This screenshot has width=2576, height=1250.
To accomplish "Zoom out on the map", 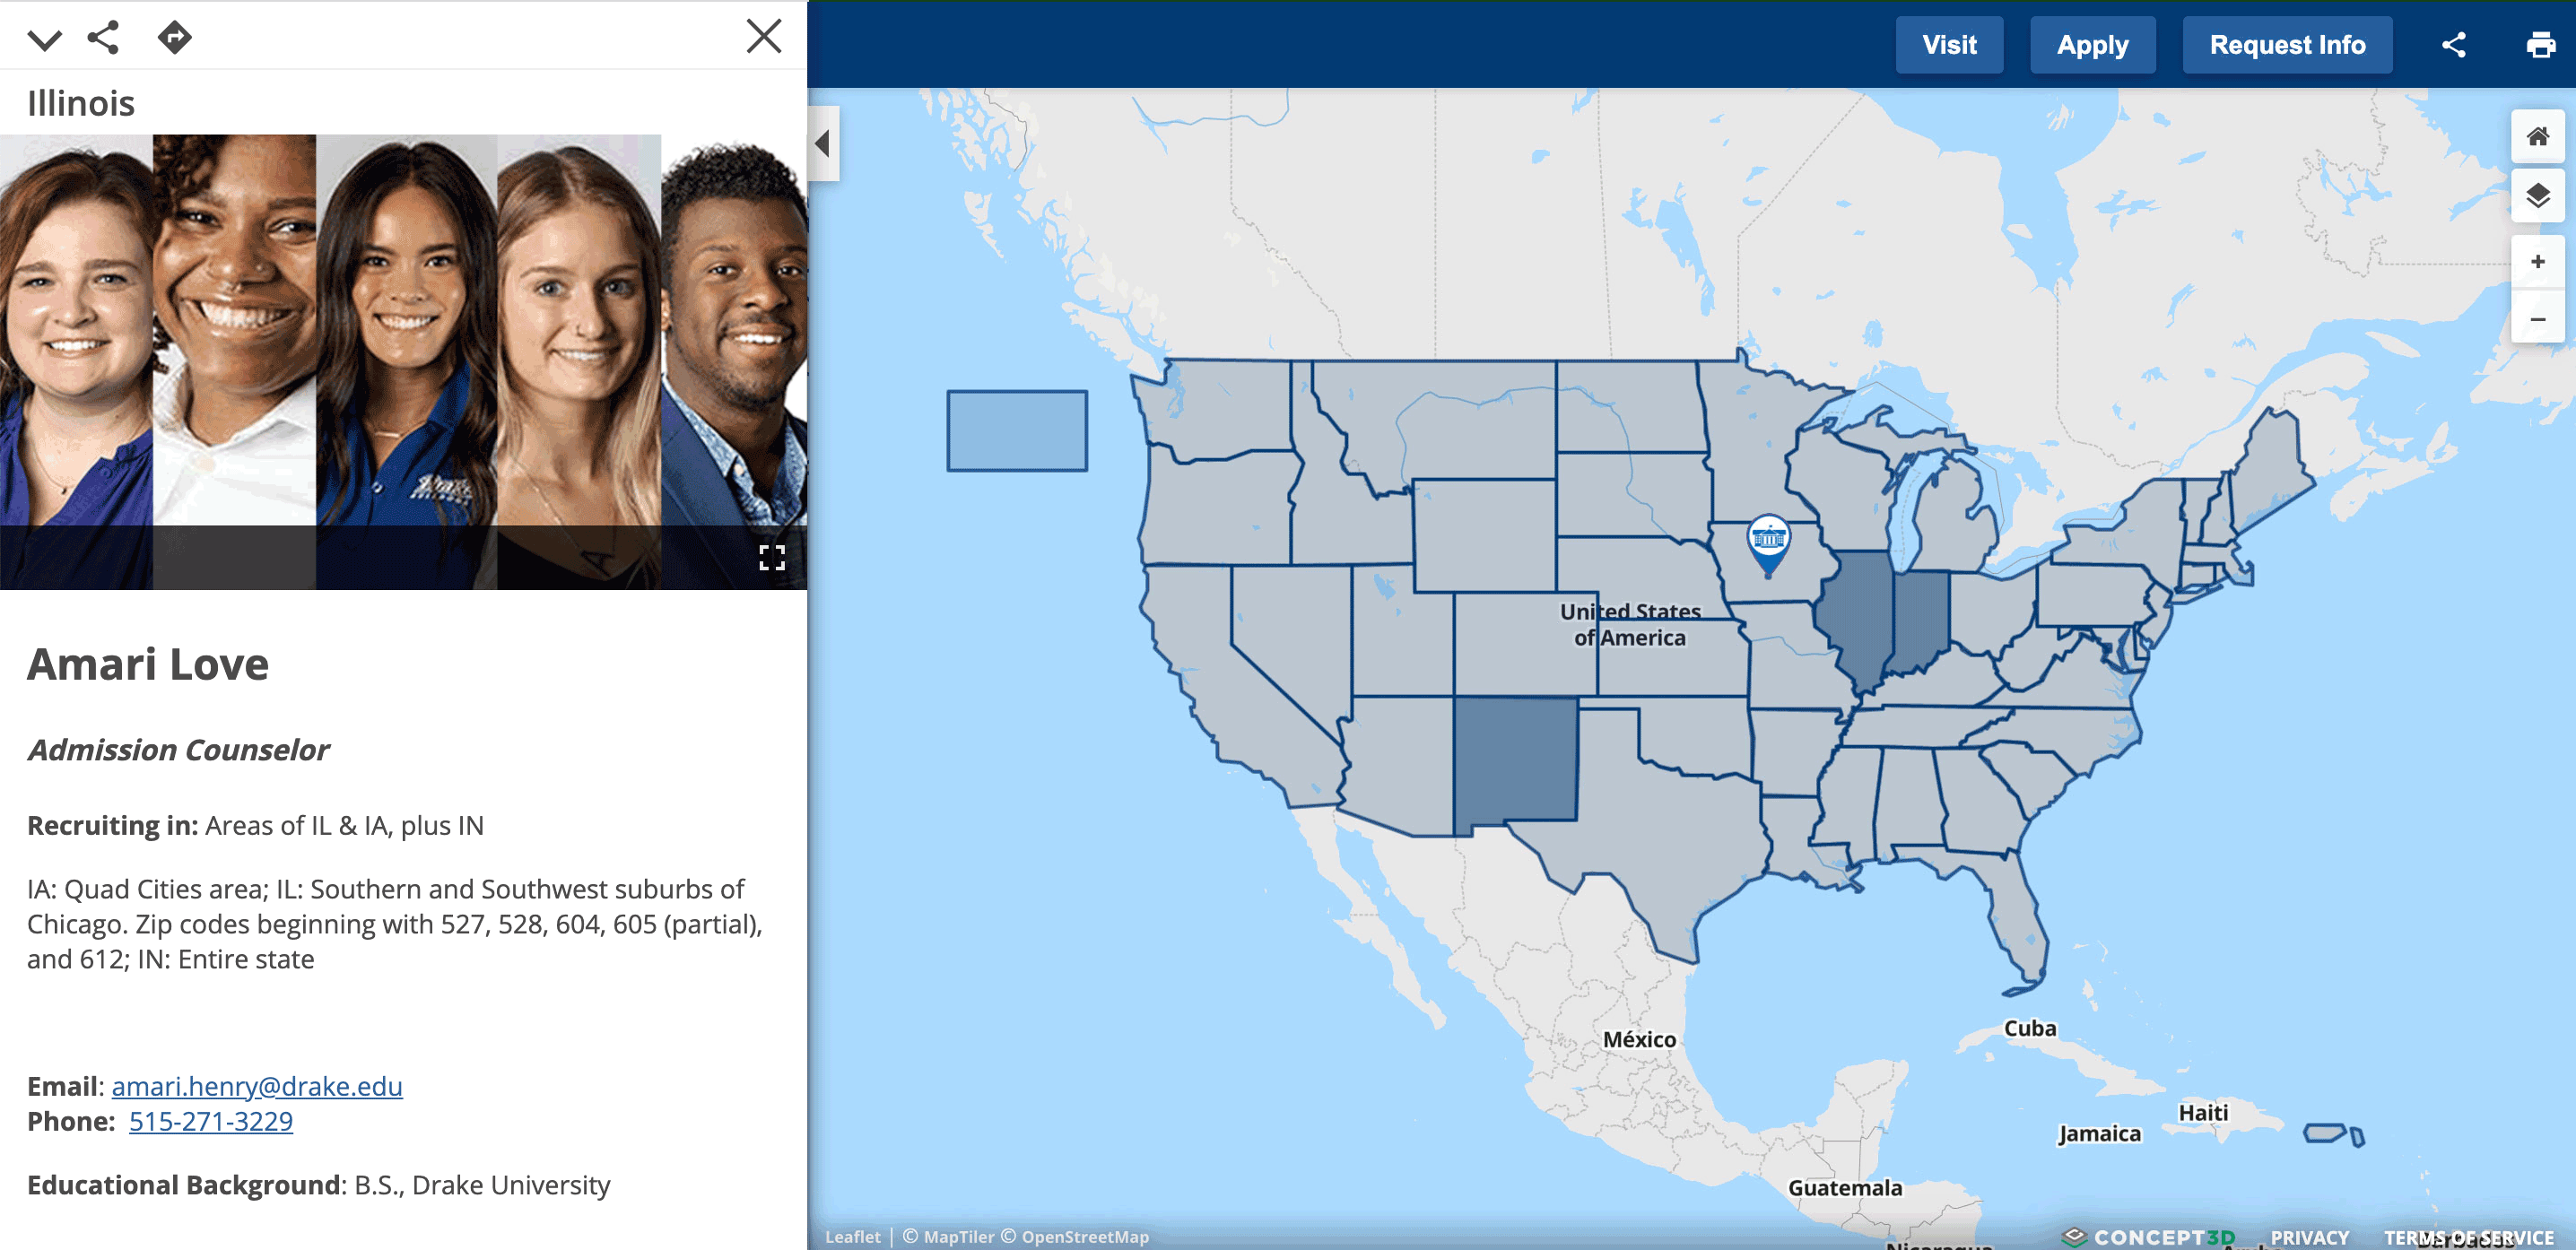I will coord(2537,319).
